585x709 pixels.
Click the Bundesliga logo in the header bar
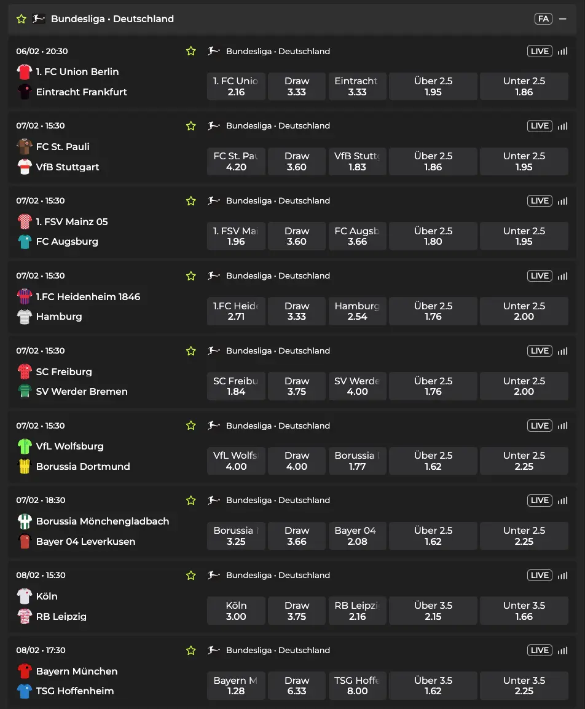click(x=38, y=18)
